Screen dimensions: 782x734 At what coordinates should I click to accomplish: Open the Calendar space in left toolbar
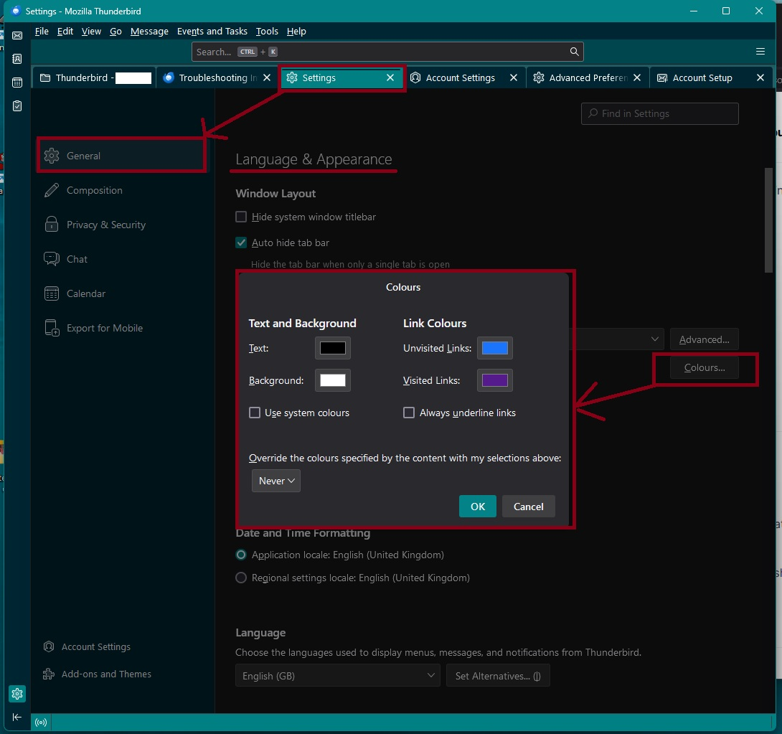click(x=17, y=83)
